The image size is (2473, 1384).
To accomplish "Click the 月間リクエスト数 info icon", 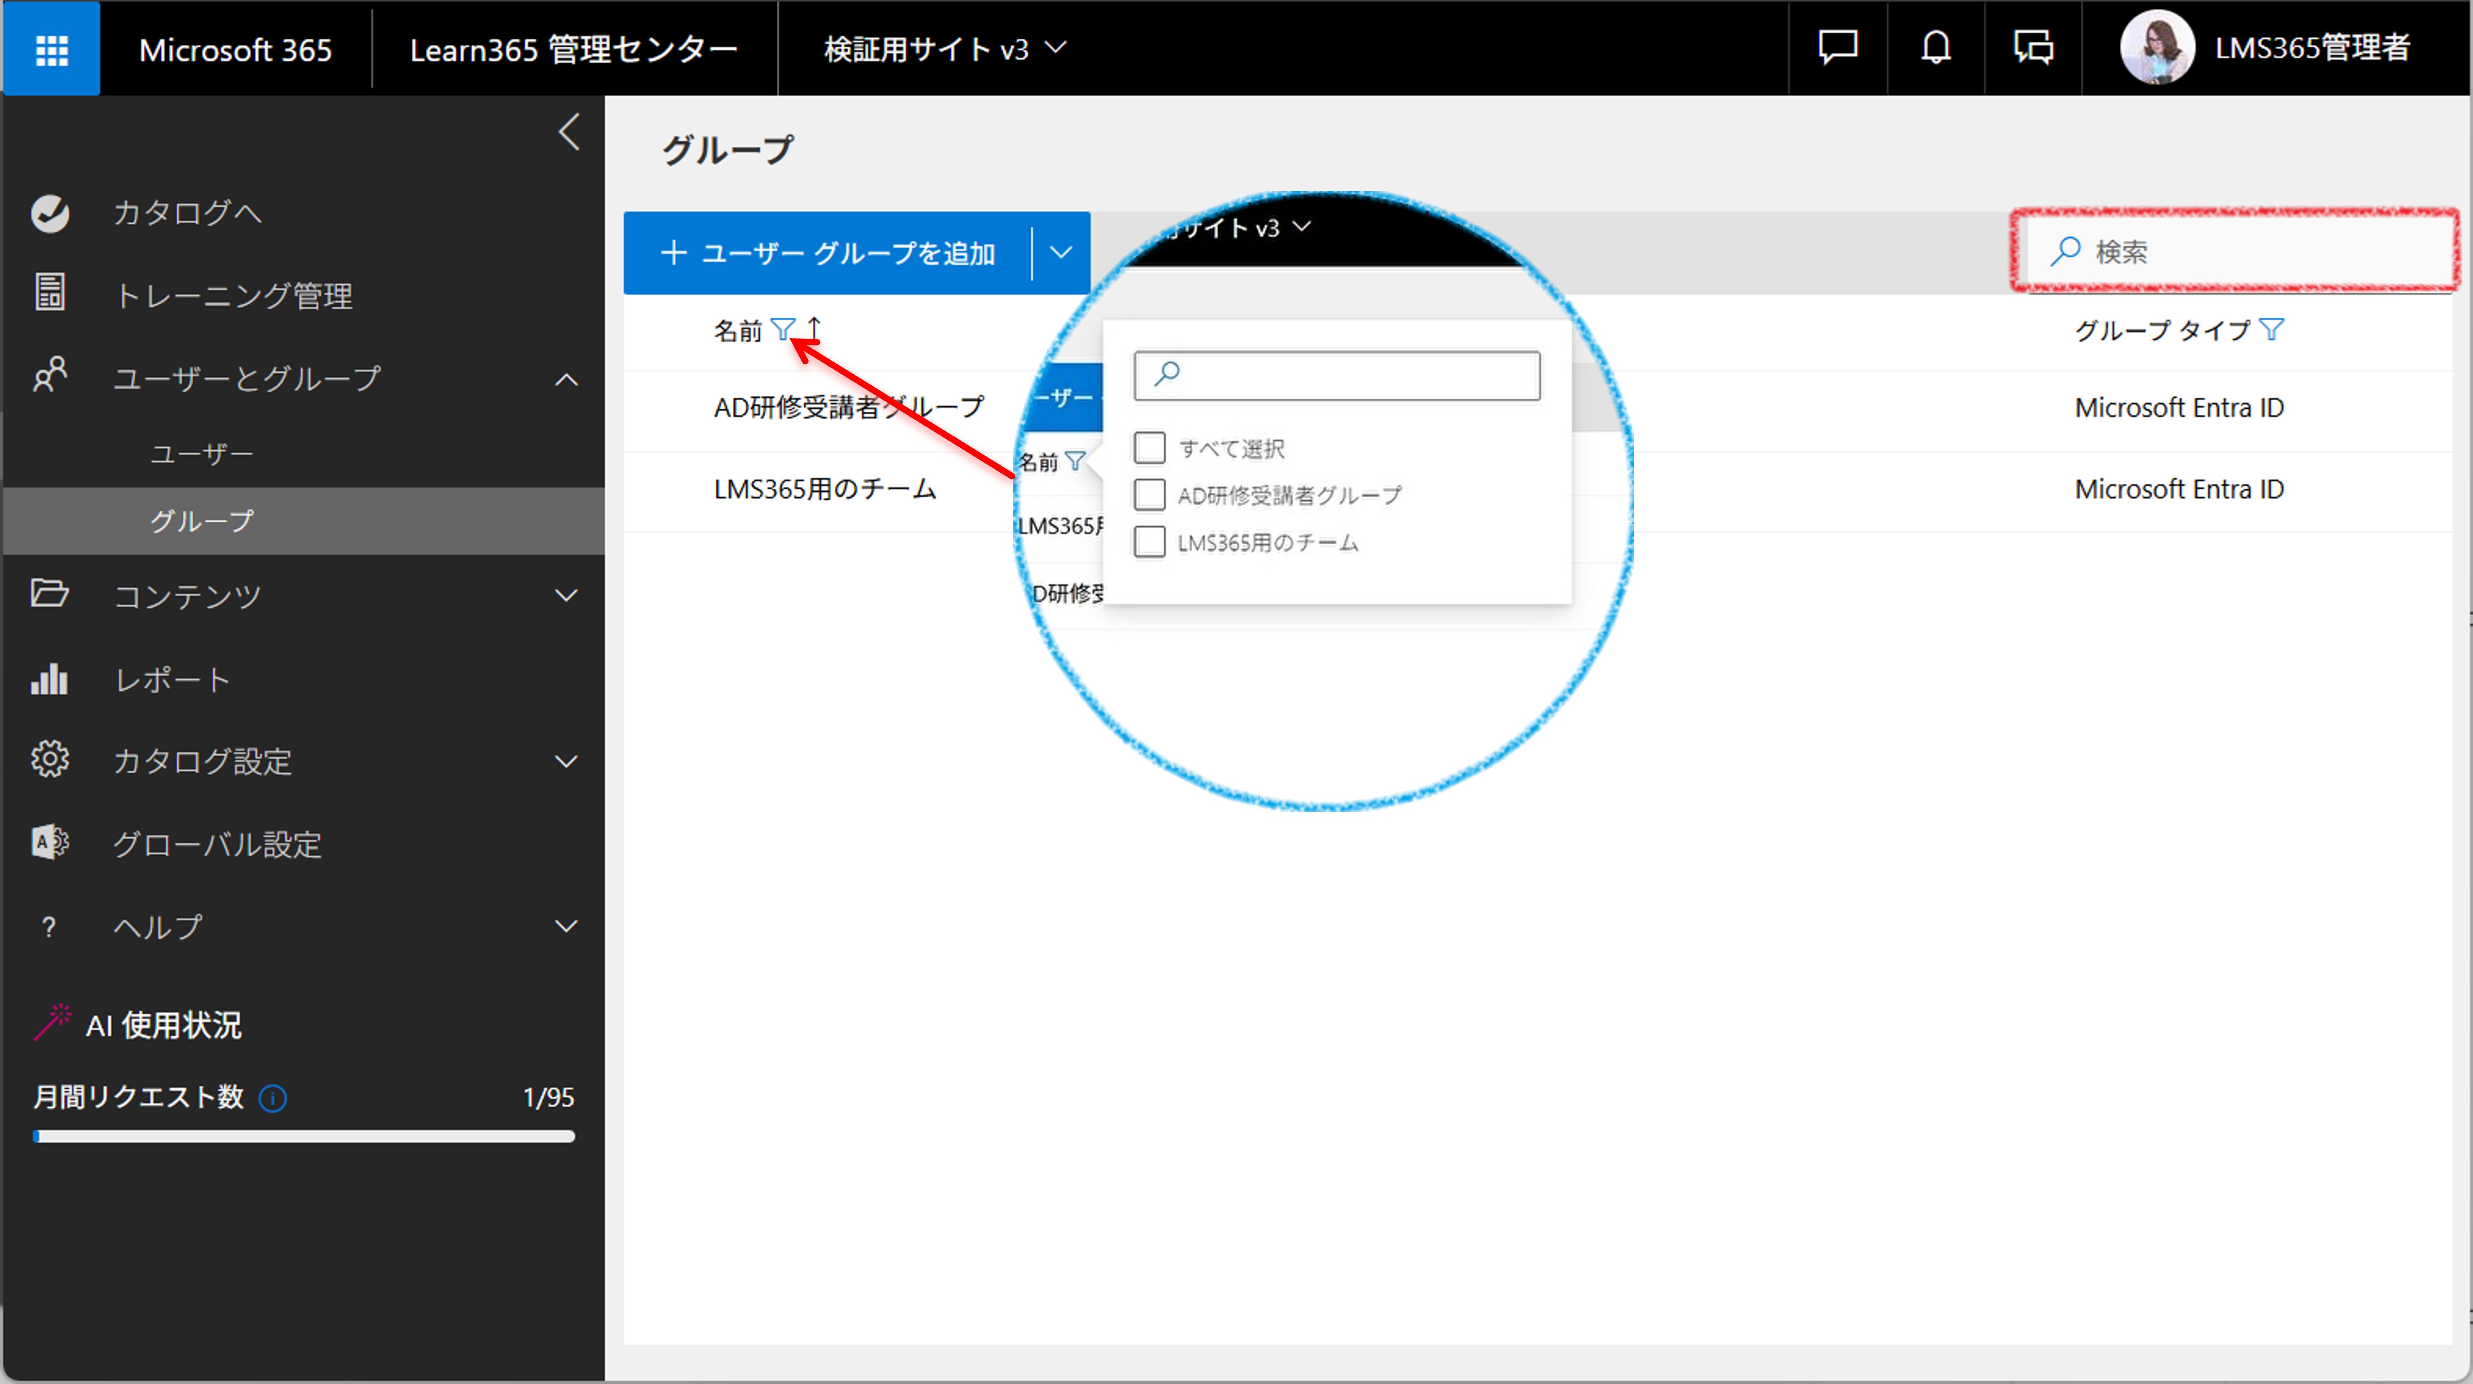I will [273, 1098].
